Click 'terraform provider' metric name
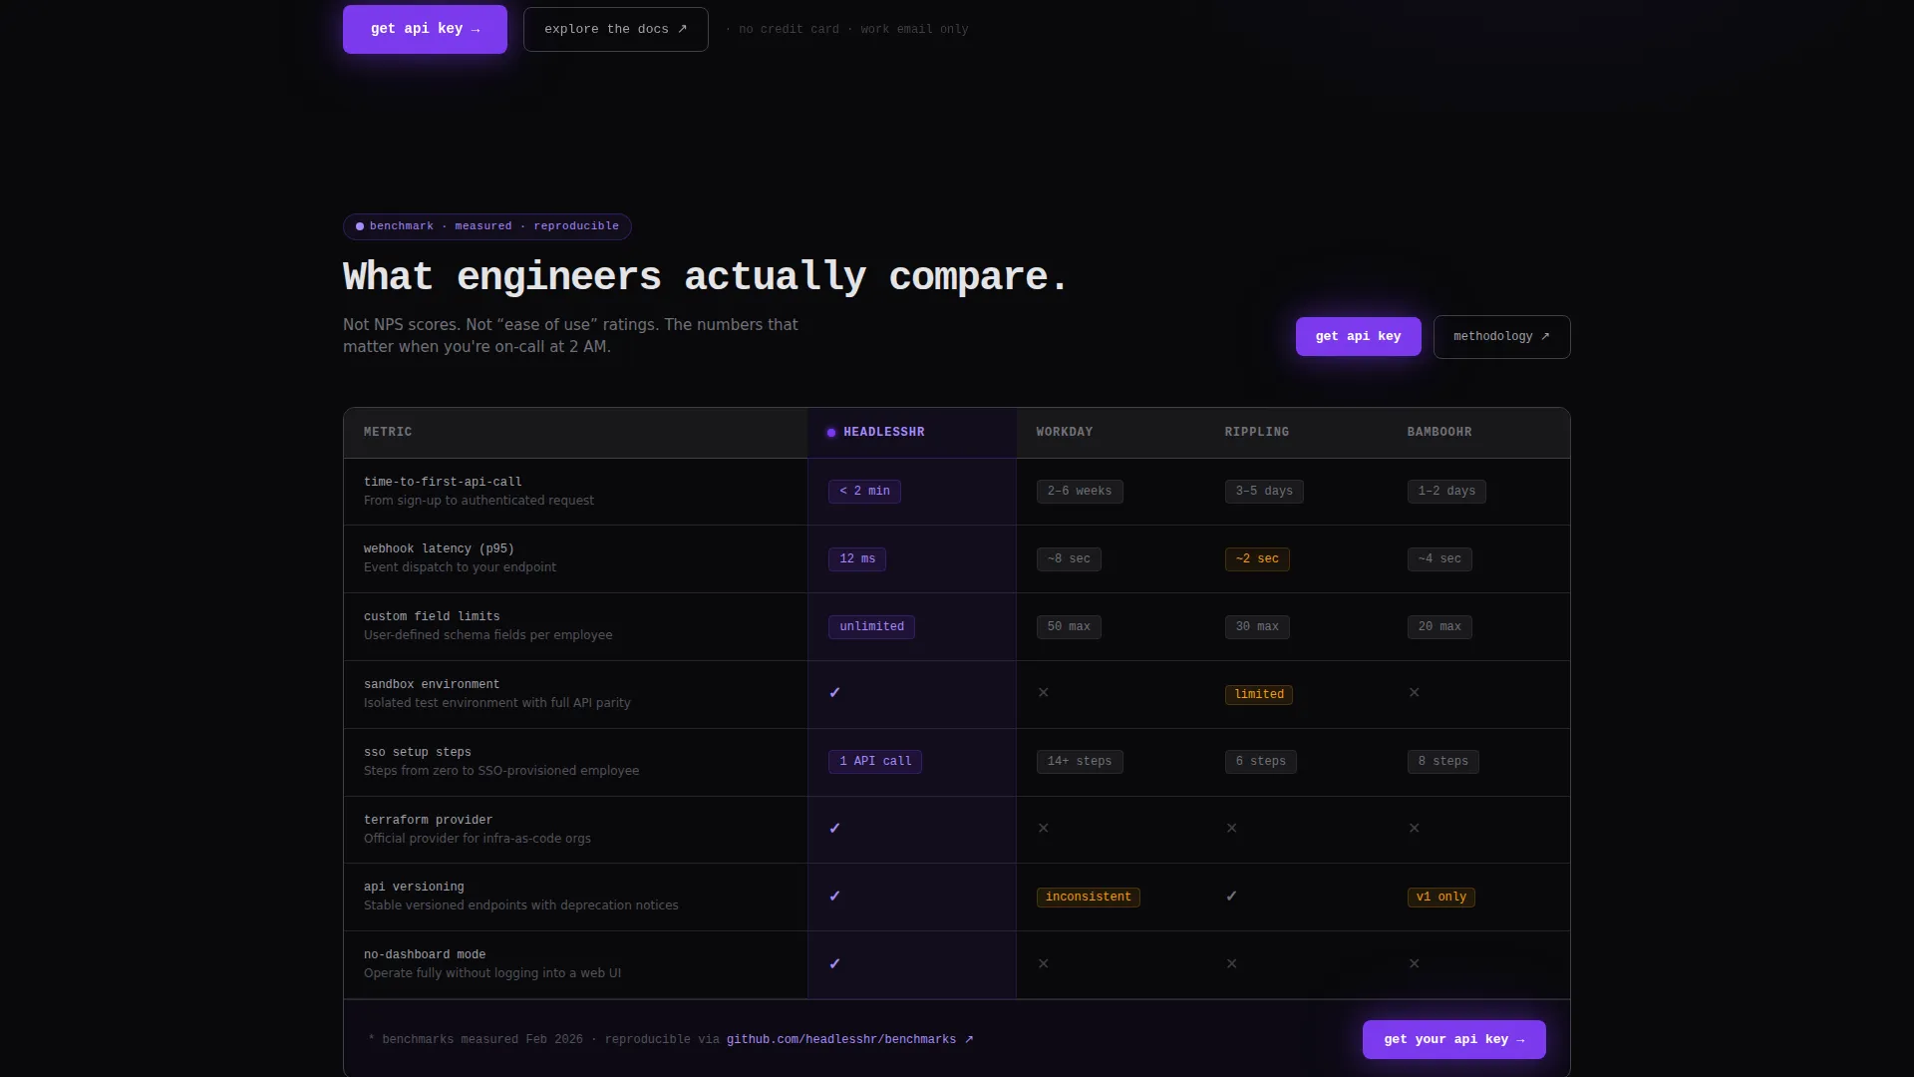 click(428, 821)
